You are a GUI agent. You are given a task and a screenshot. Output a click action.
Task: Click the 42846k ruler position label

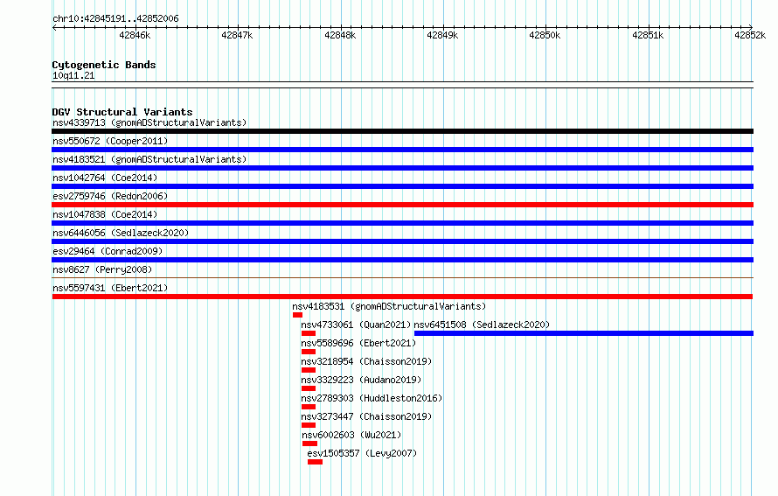(135, 35)
